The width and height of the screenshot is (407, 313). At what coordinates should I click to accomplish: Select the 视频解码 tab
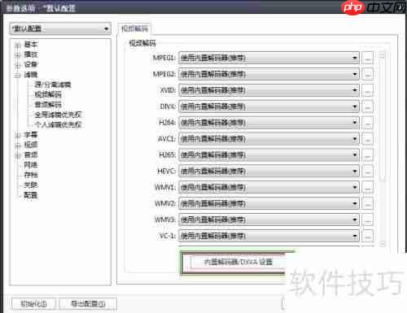tap(134, 28)
